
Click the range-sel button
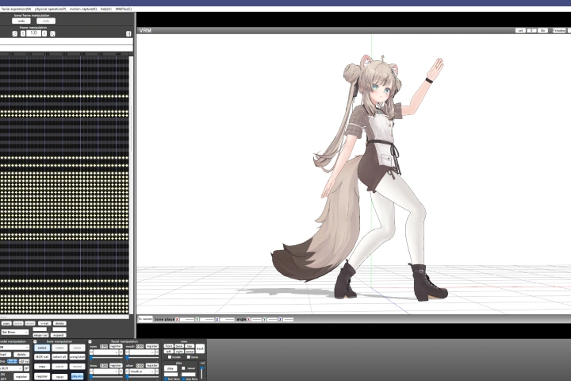[40, 335]
